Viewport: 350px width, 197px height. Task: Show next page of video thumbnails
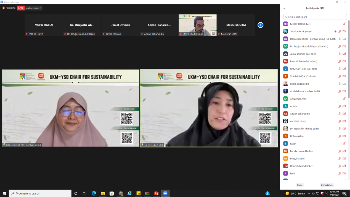pos(260,25)
